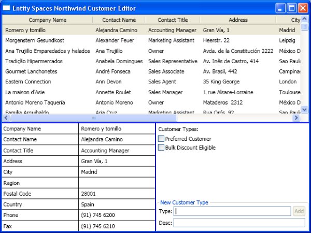Minimize the Customer Editor window
Screen dimensions: 311x233
pos(280,8)
